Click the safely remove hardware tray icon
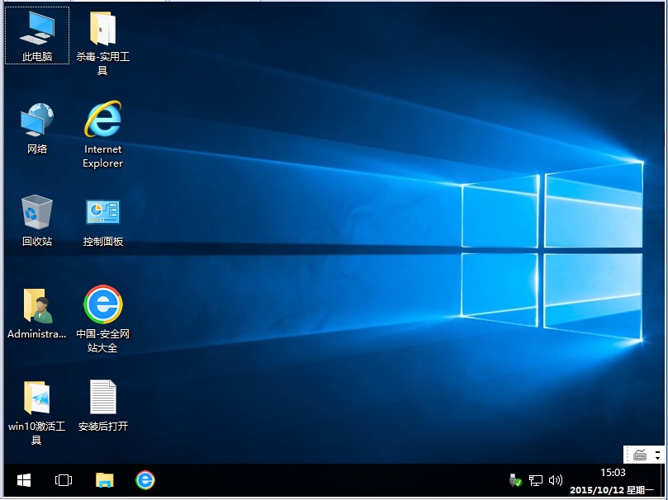 pyautogui.click(x=516, y=479)
